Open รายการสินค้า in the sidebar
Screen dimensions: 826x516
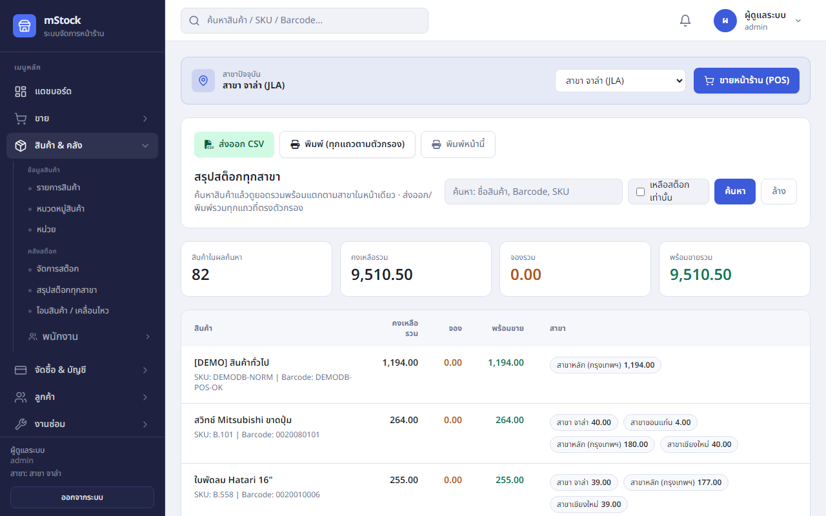point(58,188)
